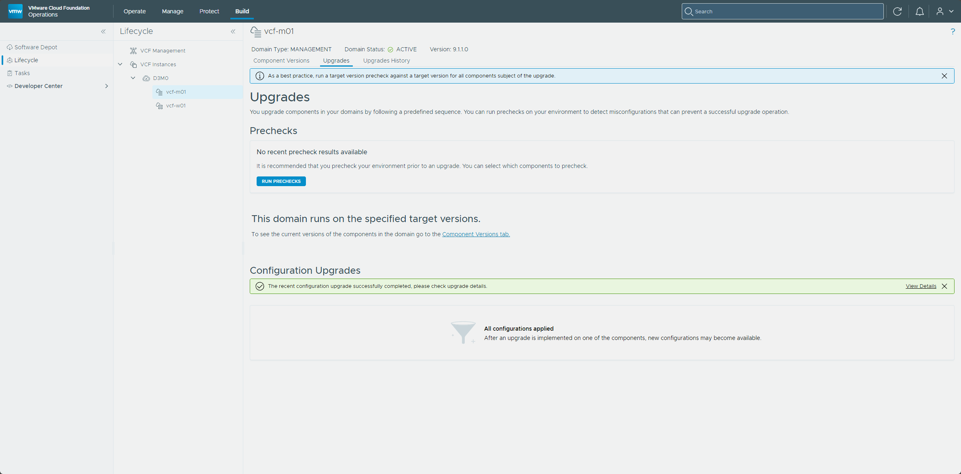Click in the Search field

[782, 11]
